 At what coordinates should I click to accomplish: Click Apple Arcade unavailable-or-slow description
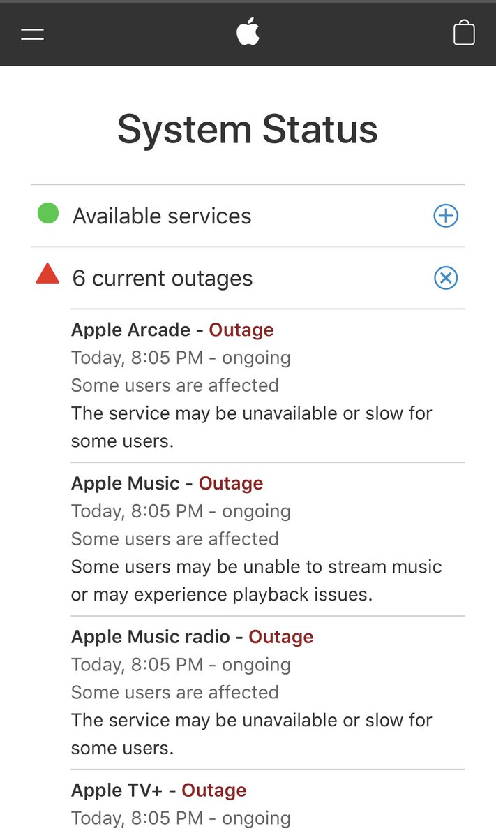coord(251,427)
